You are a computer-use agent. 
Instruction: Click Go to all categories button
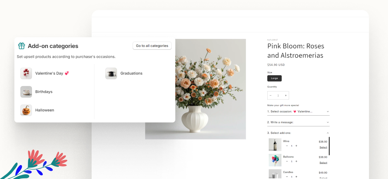(x=152, y=46)
